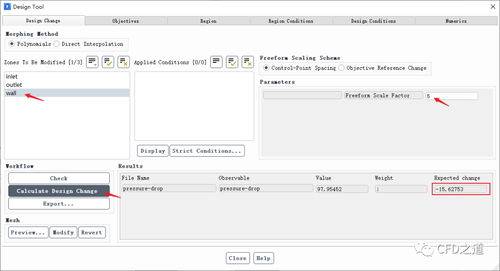Select Direct Interpolation morphing method
The height and width of the screenshot is (271, 500).
point(56,44)
